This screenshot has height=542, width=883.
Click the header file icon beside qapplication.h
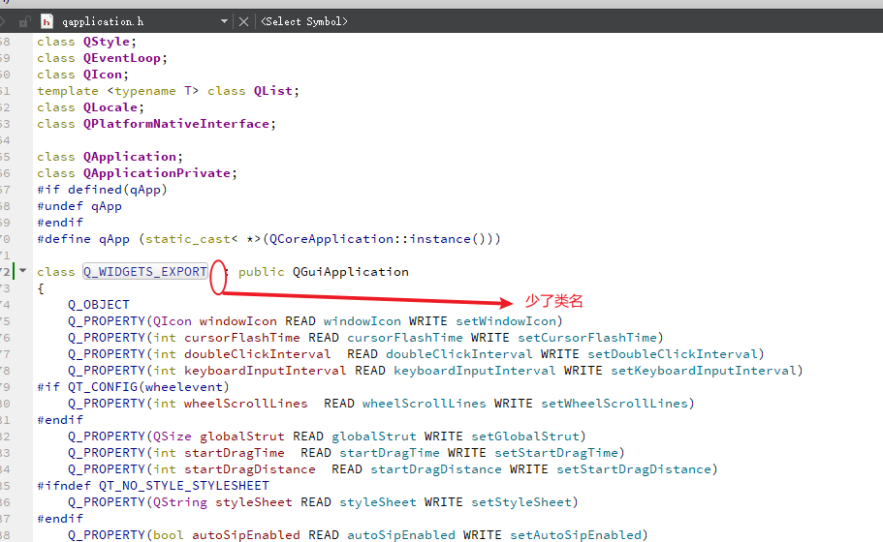tap(47, 21)
